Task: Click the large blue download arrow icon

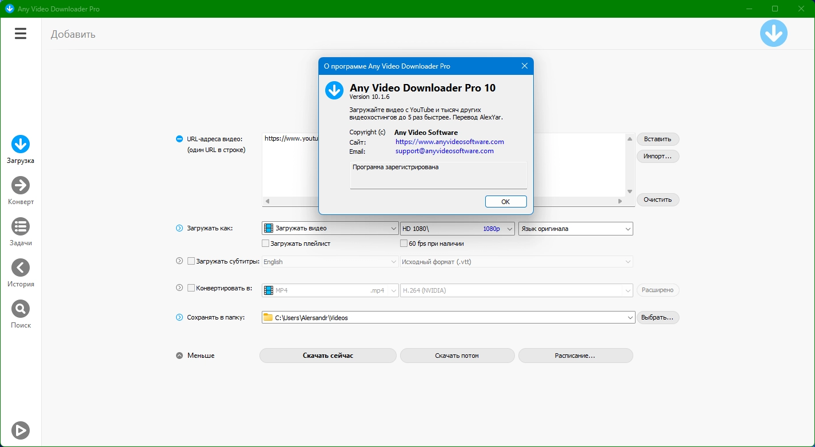Action: click(774, 33)
